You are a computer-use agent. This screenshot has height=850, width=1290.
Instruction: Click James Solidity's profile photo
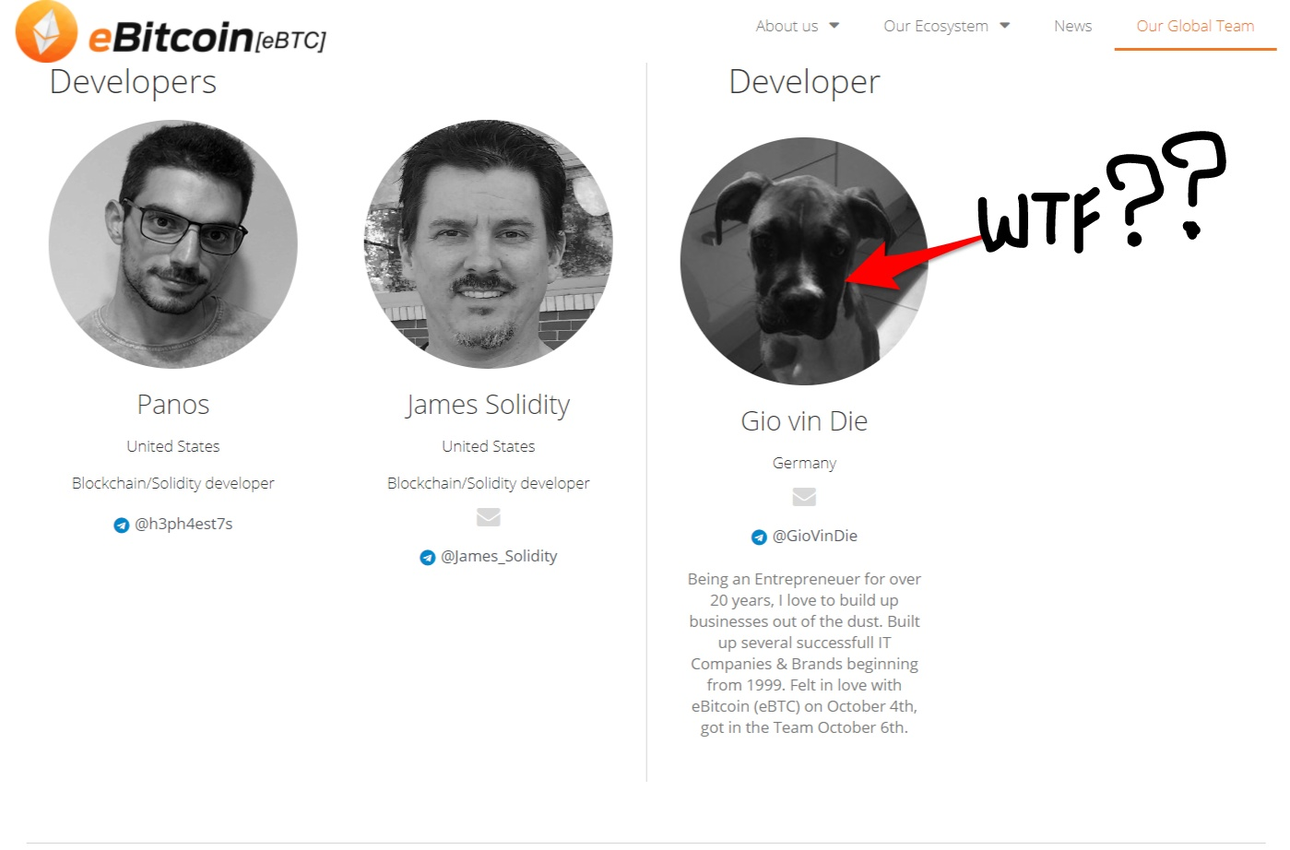(489, 244)
